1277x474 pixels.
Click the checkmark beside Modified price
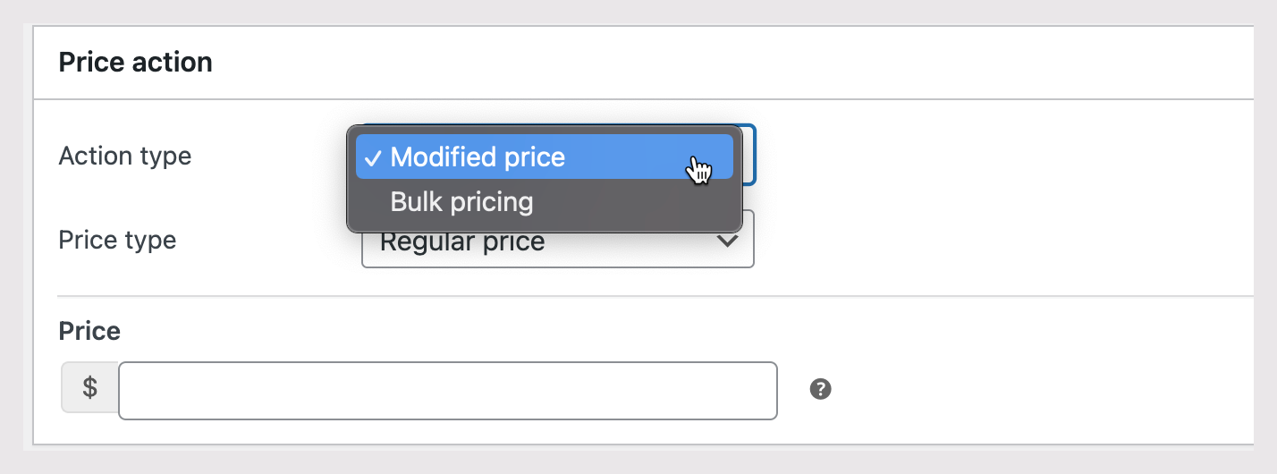point(373,158)
